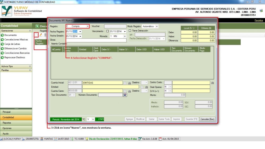Open Dest.Operac. N dropdown
Image resolution: width=265 pixels, height=149 pixels.
pyautogui.click(x=170, y=87)
